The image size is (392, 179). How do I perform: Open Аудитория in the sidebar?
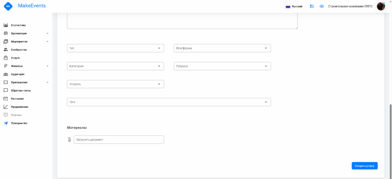(18, 74)
